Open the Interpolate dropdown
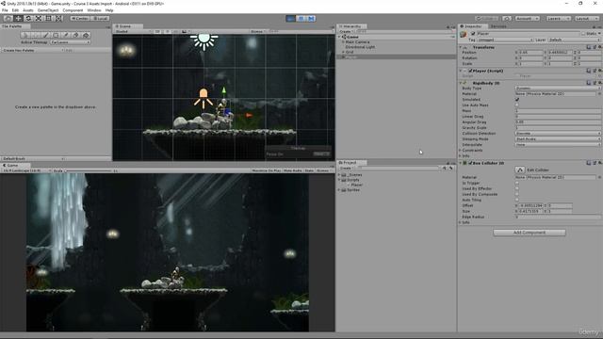The height and width of the screenshot is (339, 603). click(558, 144)
